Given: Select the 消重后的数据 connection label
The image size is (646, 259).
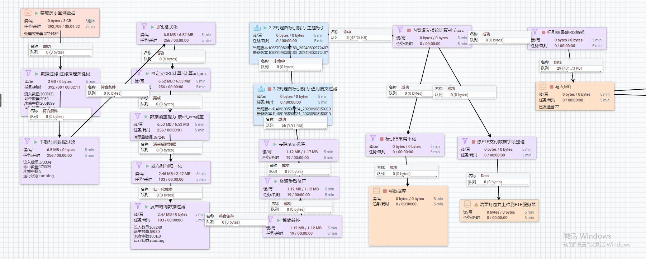Looking at the screenshot, I should 170,147.
